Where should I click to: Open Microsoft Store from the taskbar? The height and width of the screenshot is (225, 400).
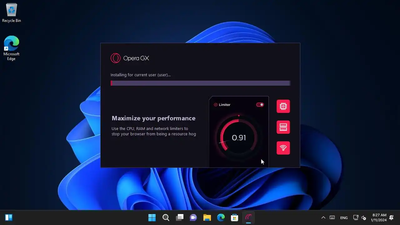point(235,217)
